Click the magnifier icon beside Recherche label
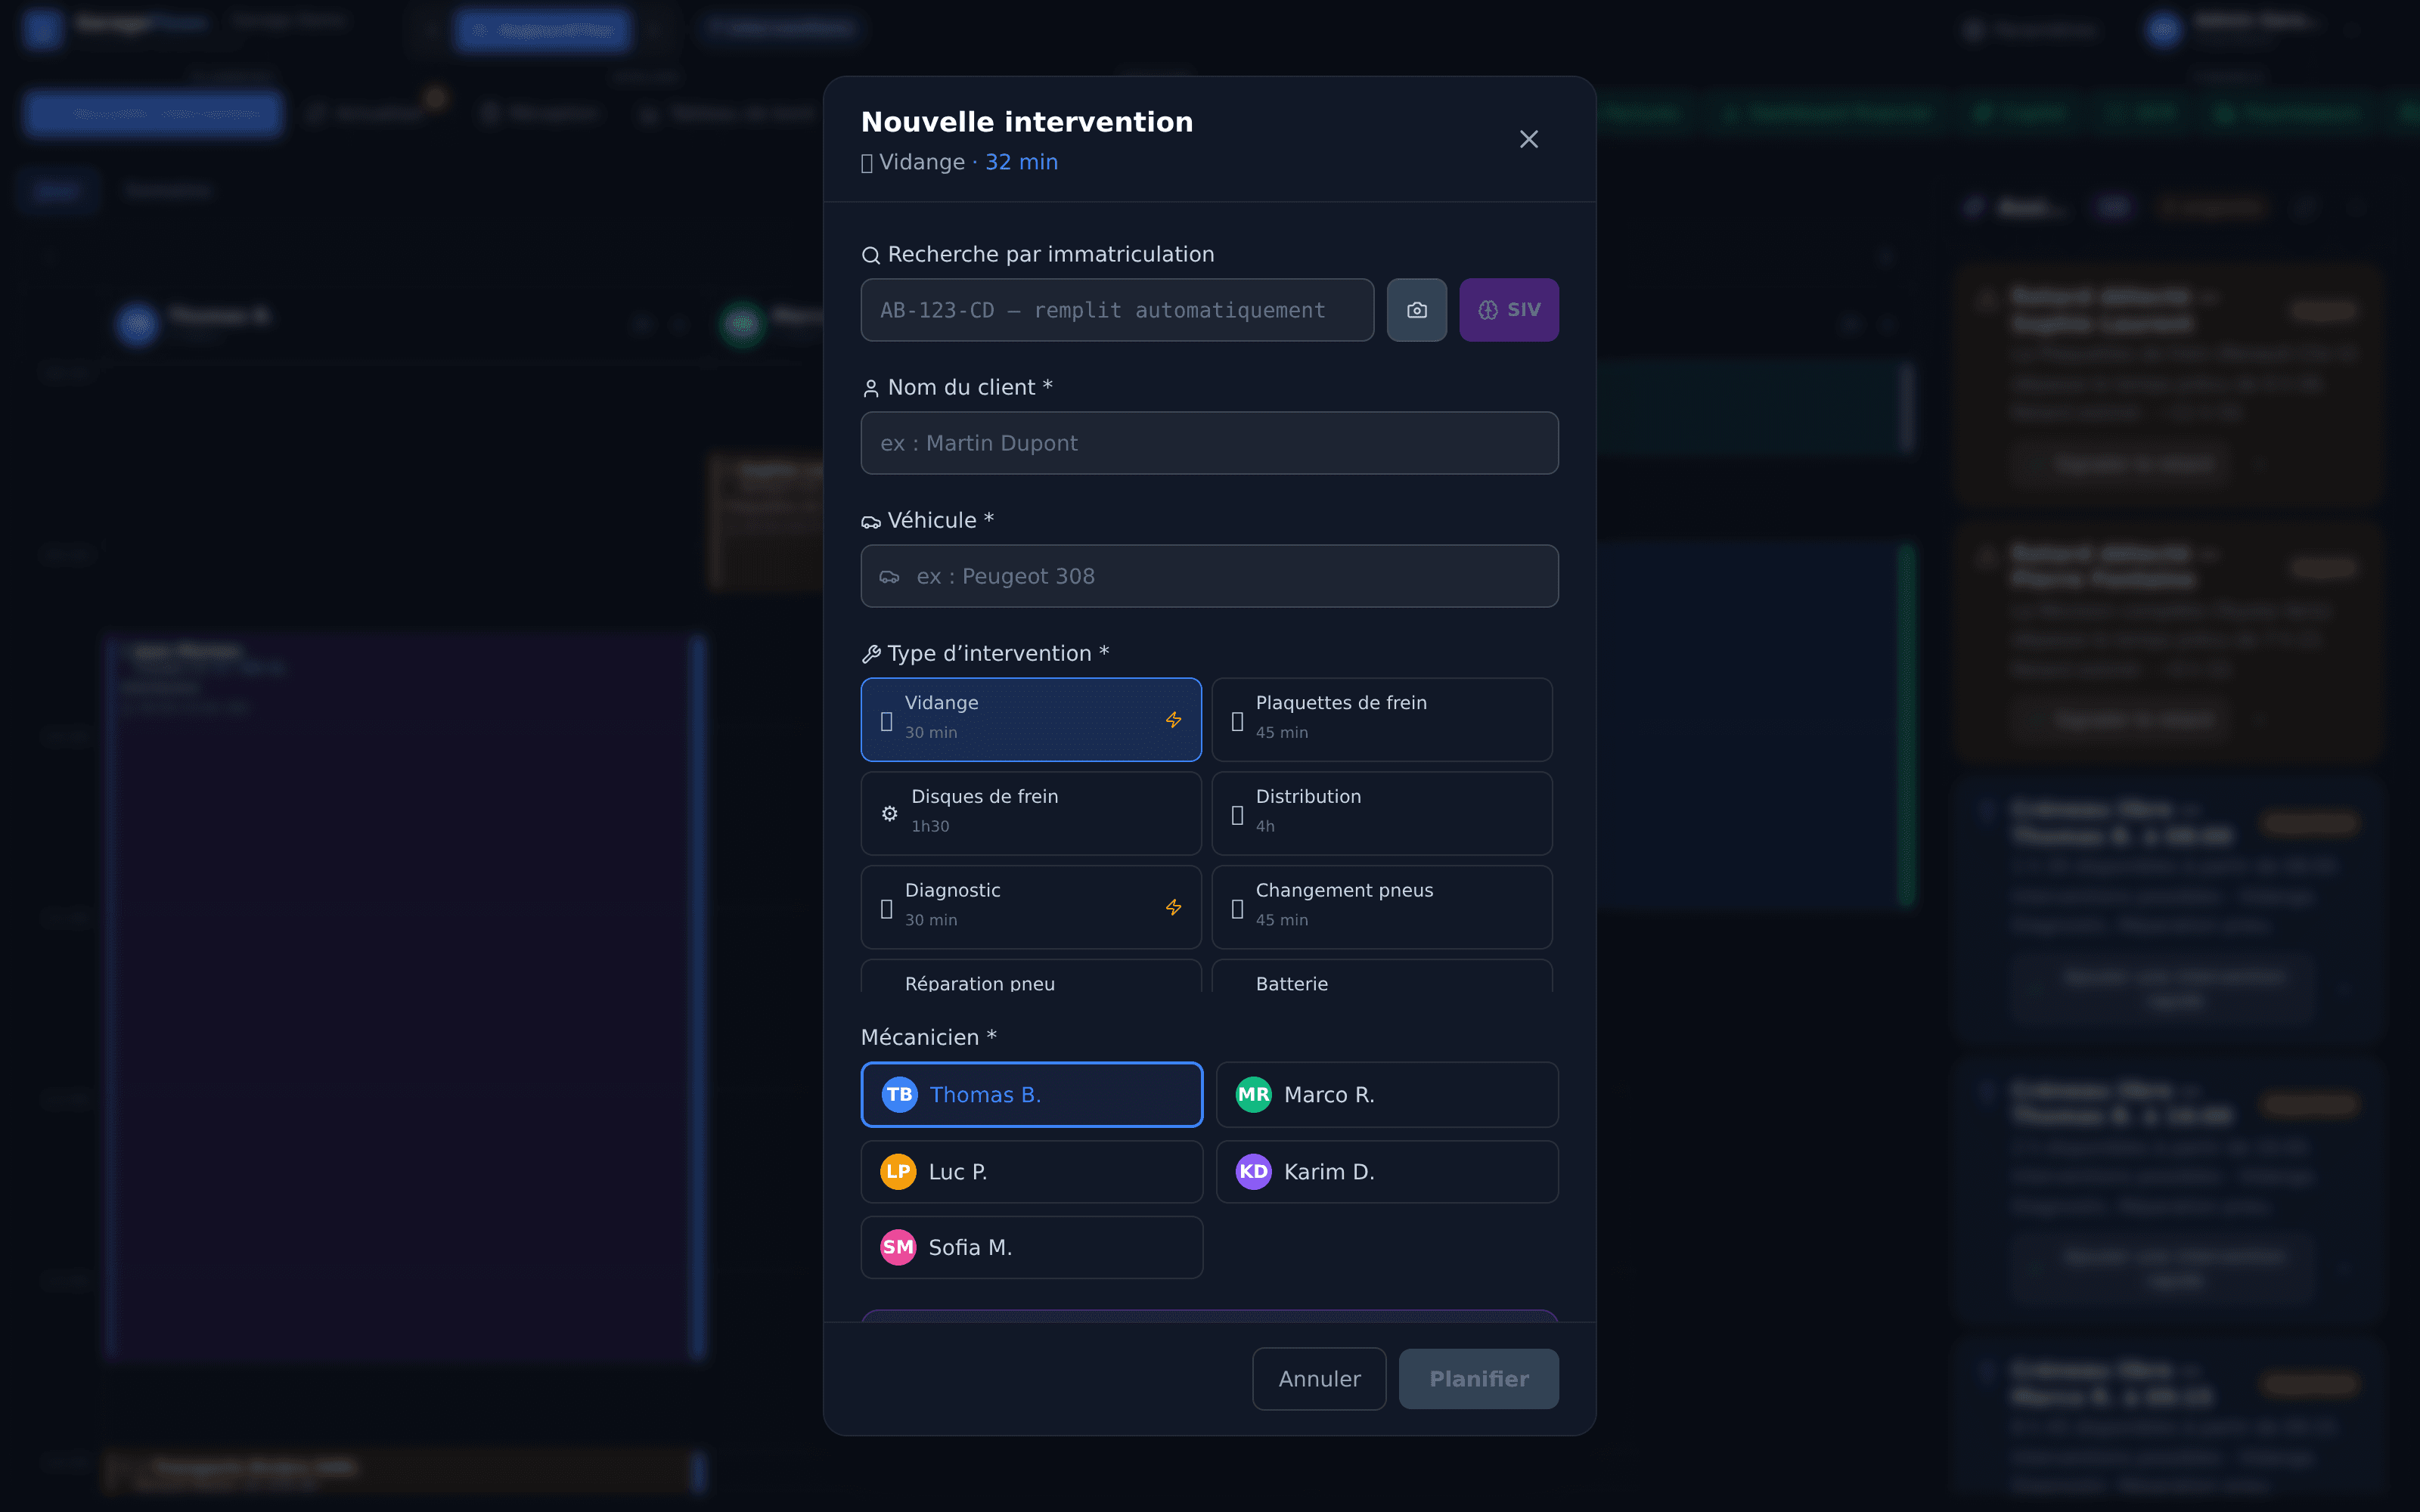This screenshot has height=1512, width=2420. coord(870,256)
